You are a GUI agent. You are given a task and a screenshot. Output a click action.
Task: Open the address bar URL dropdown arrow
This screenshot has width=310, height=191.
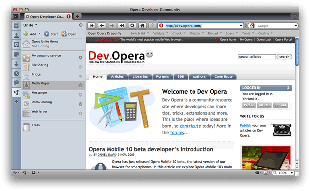coord(241,26)
